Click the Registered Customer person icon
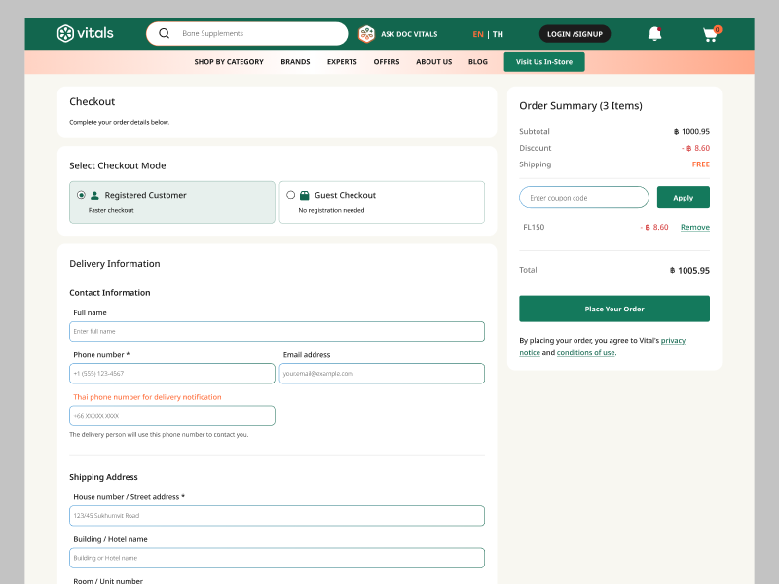779x584 pixels. pyautogui.click(x=94, y=196)
